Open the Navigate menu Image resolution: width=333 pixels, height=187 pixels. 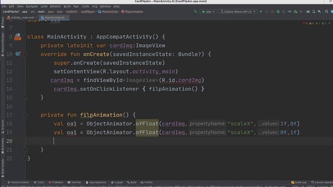[32, 6]
